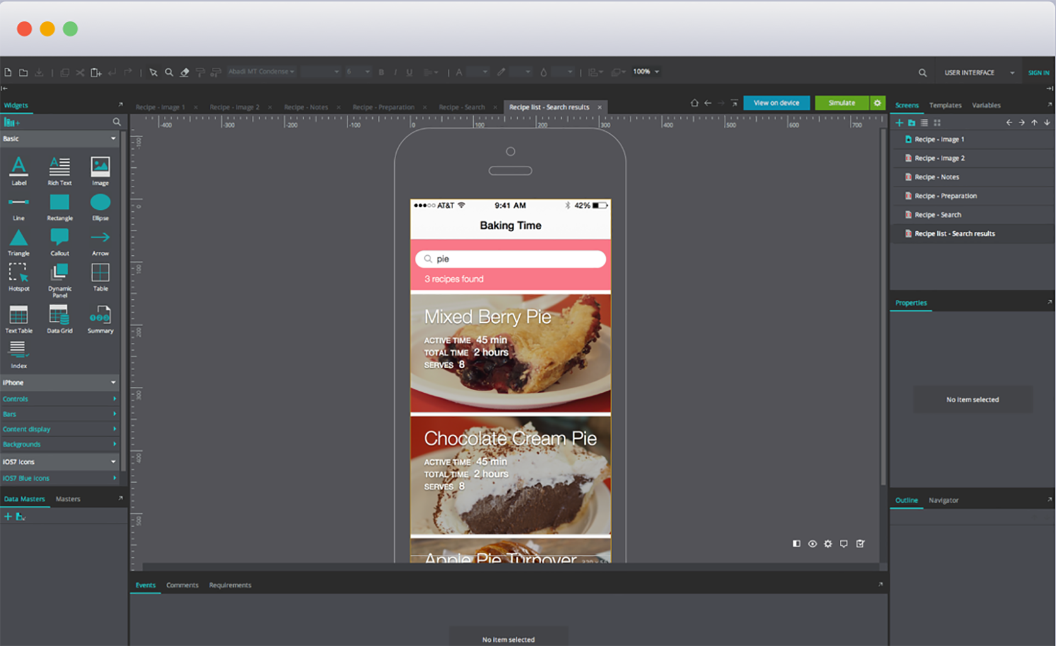Expand the Backgrounds category

click(60, 444)
